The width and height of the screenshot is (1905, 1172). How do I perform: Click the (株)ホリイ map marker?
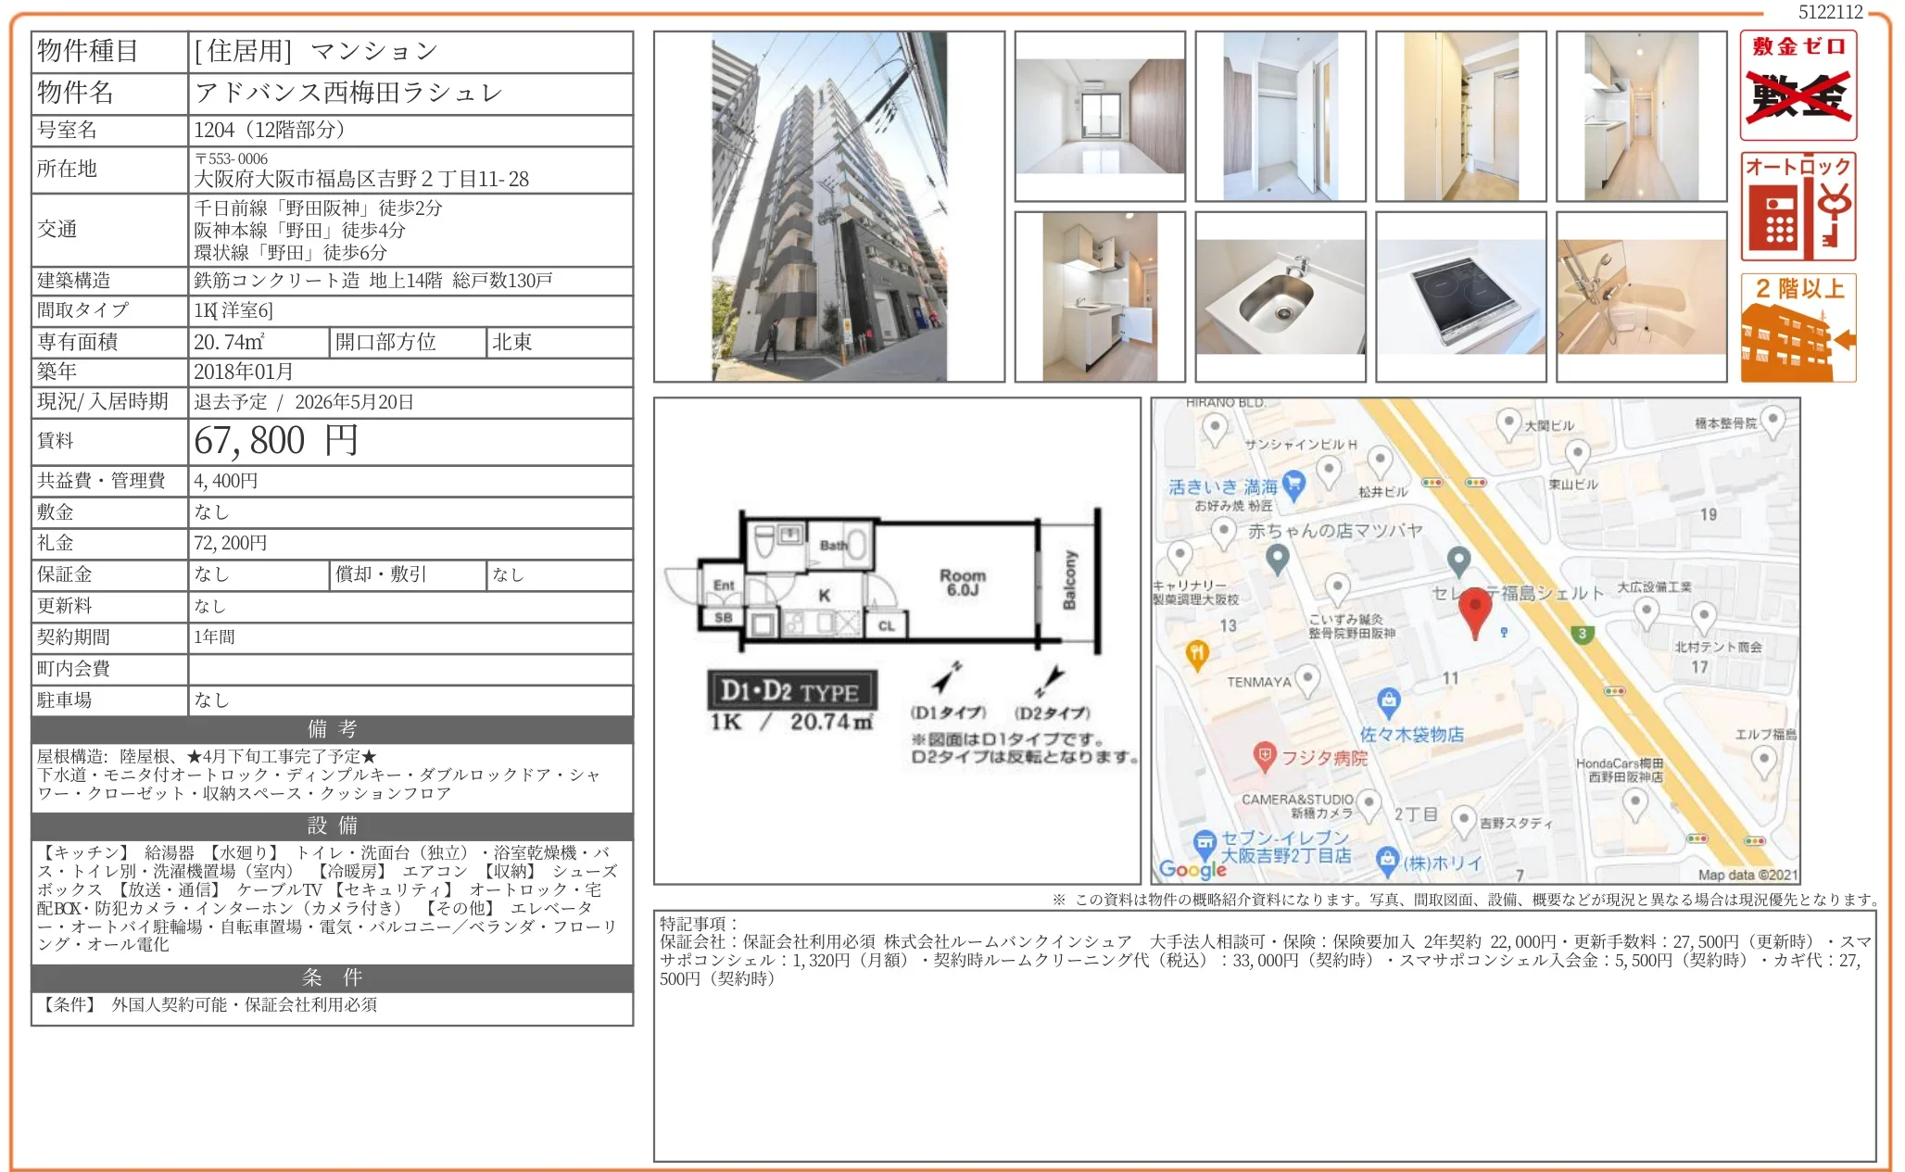[1386, 859]
